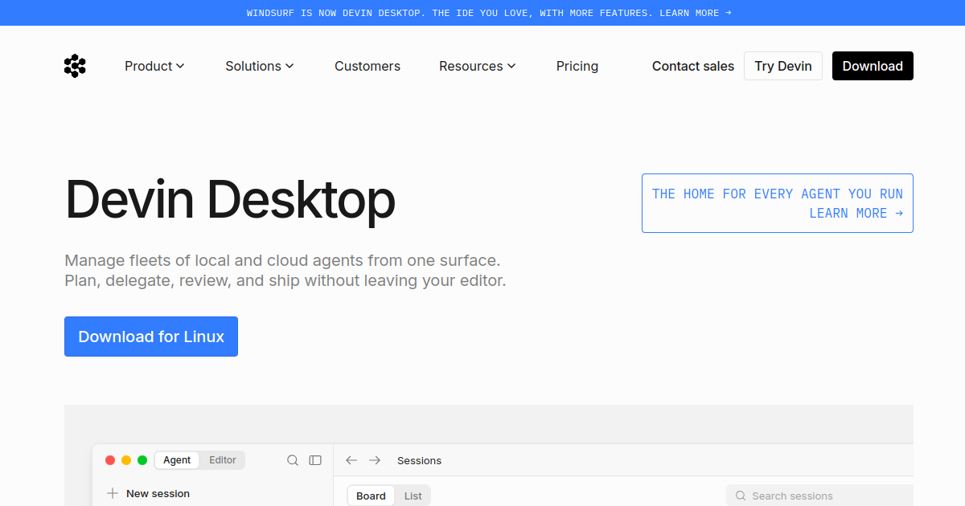Click the Download for Linux button

point(151,337)
